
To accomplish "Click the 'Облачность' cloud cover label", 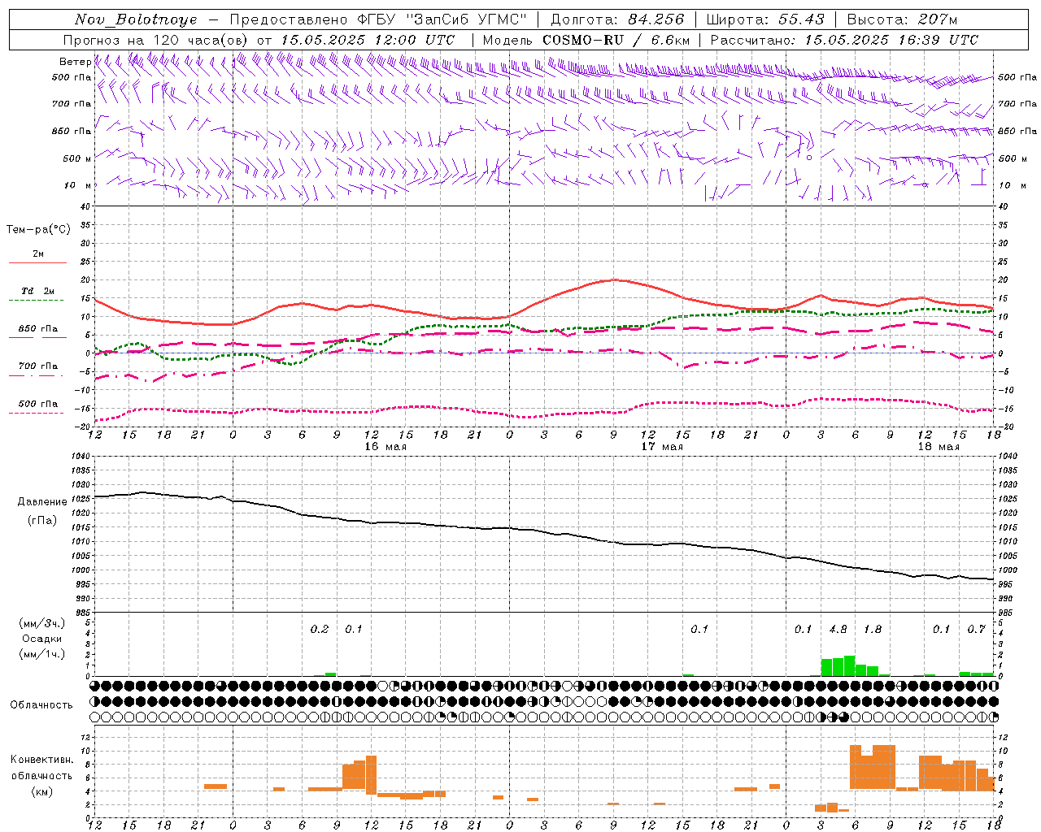I will coord(41,704).
